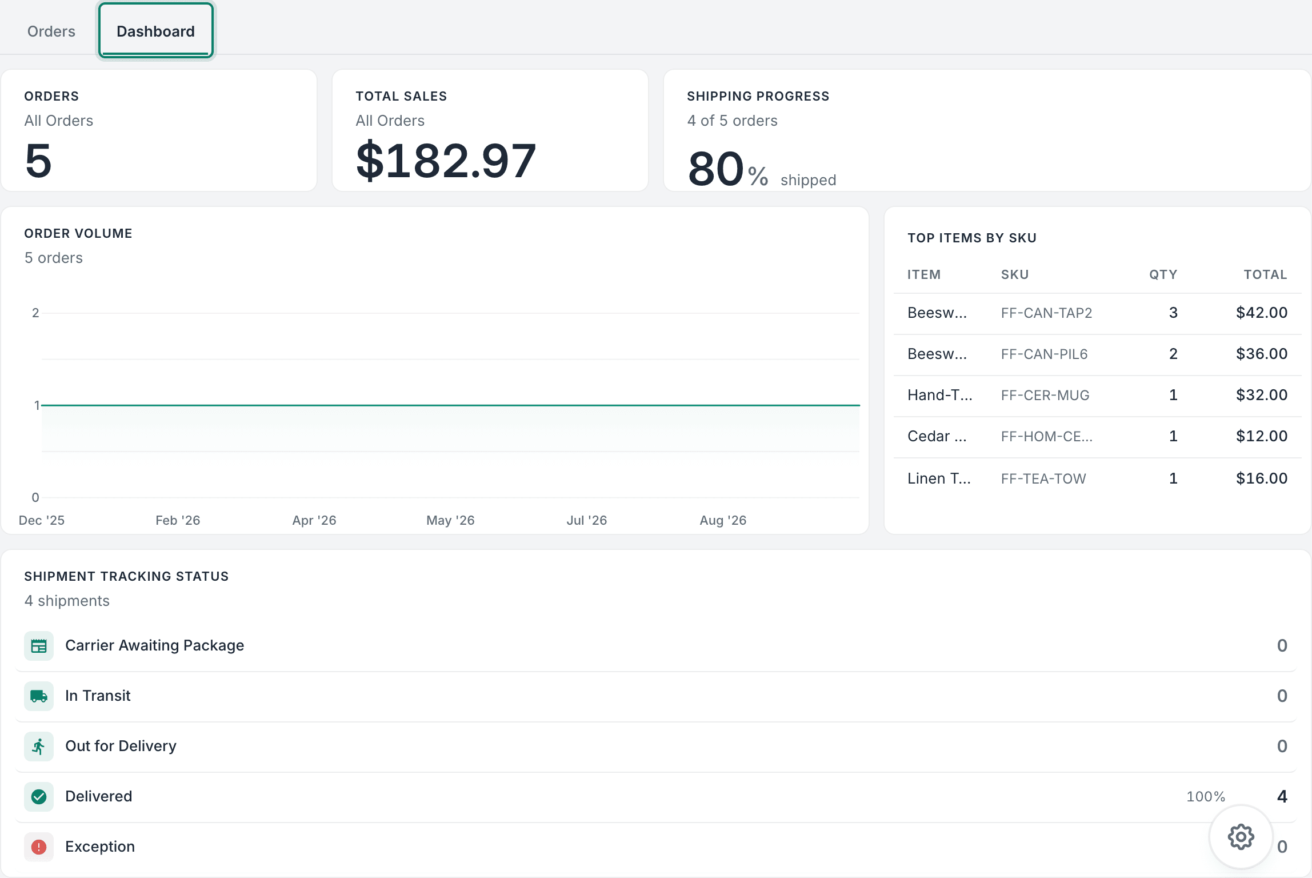The width and height of the screenshot is (1312, 878).
Task: Select the FF-CER-MUG SKU cell
Action: click(x=1045, y=395)
